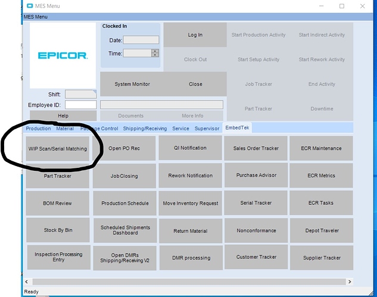This screenshot has height=297, width=377.
Task: Click Start Production Activity
Action: click(x=258, y=35)
